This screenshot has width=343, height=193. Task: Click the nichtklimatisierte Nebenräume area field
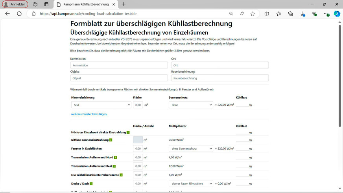[x=138, y=175]
